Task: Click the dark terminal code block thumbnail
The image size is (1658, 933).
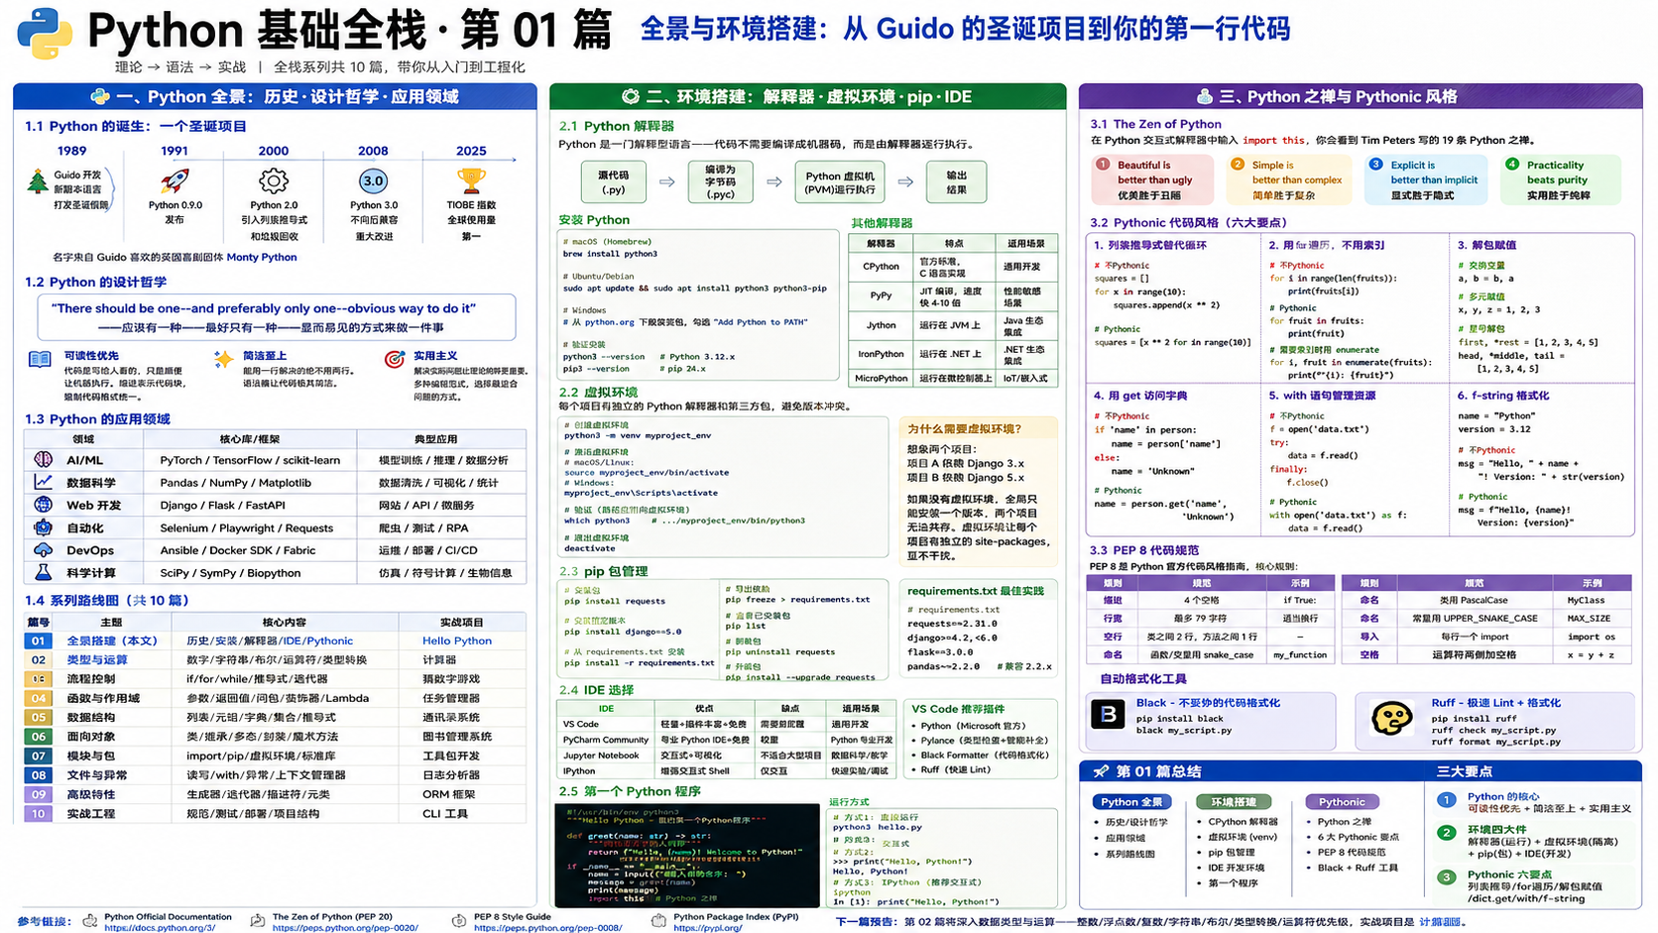Action: point(686,856)
